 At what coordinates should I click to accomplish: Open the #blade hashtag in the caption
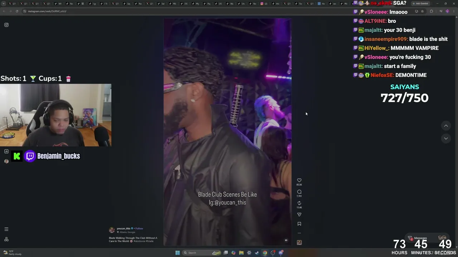[150, 241]
